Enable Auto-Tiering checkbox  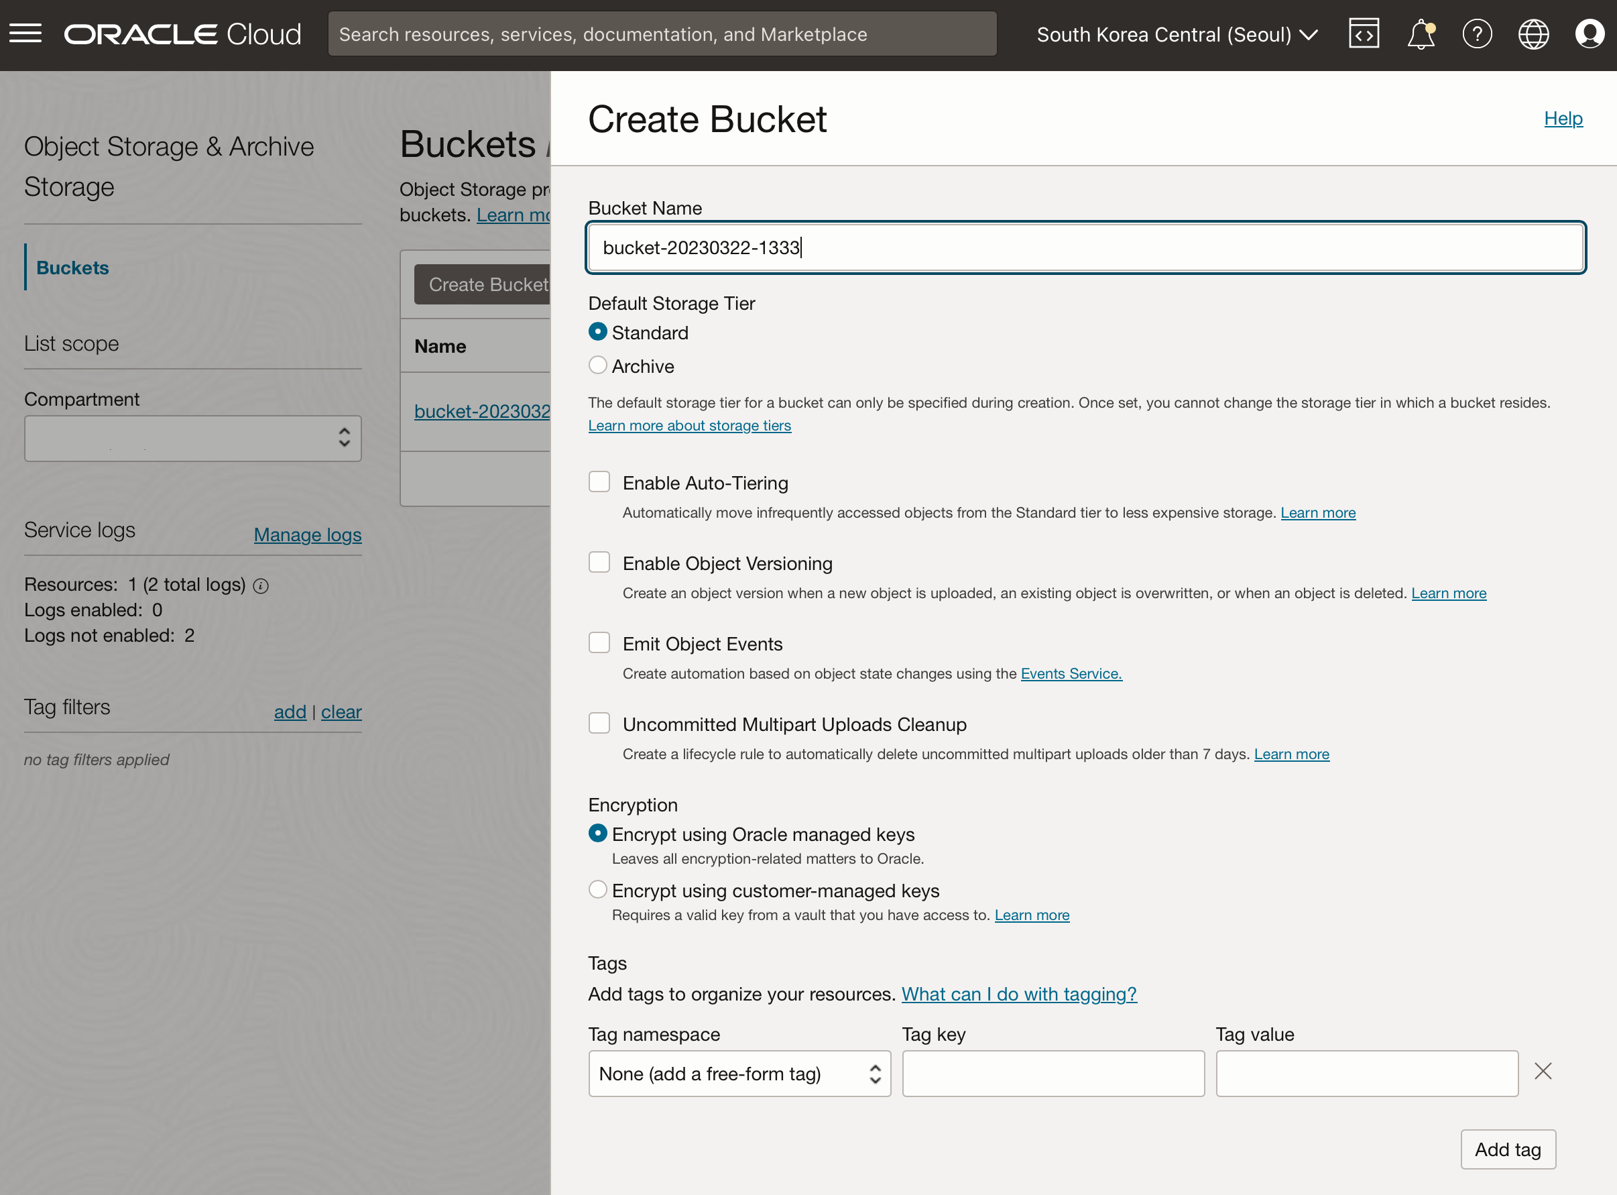[x=599, y=481]
